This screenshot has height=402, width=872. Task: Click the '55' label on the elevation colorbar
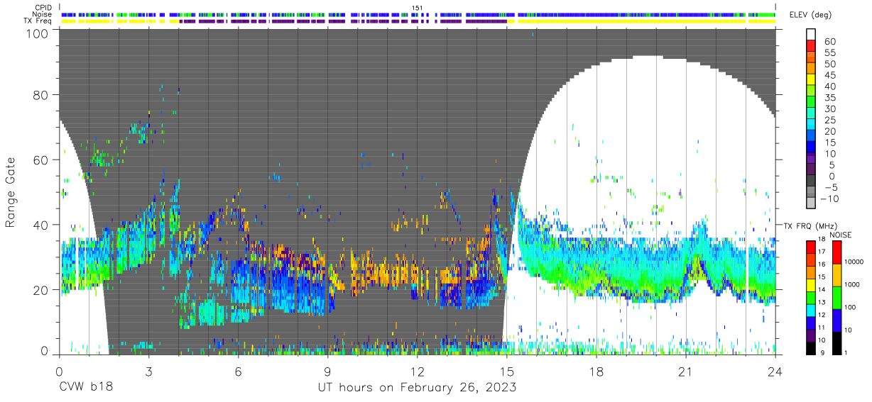[829, 52]
